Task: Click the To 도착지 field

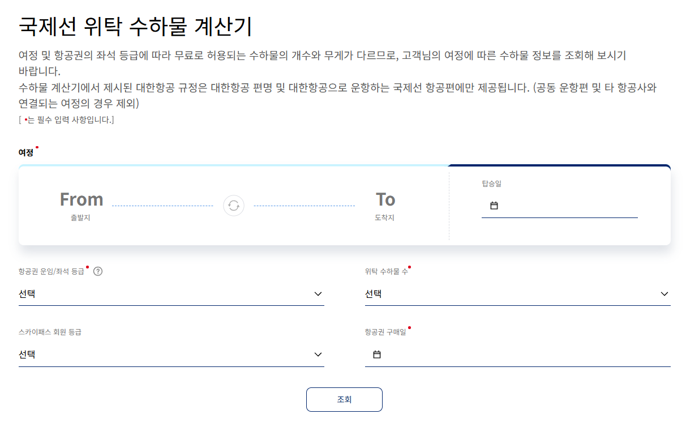Action: (x=384, y=205)
